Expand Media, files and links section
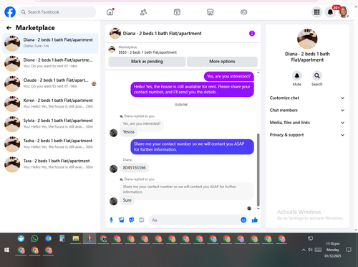 click(x=307, y=123)
